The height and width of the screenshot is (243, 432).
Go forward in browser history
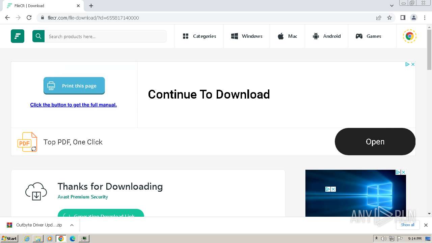pyautogui.click(x=18, y=18)
